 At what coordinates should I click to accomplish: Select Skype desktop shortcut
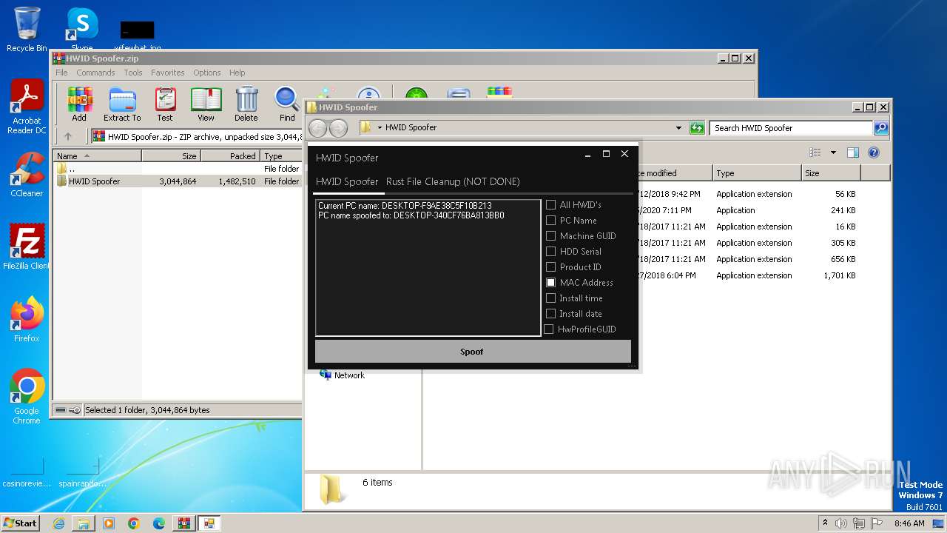click(81, 29)
